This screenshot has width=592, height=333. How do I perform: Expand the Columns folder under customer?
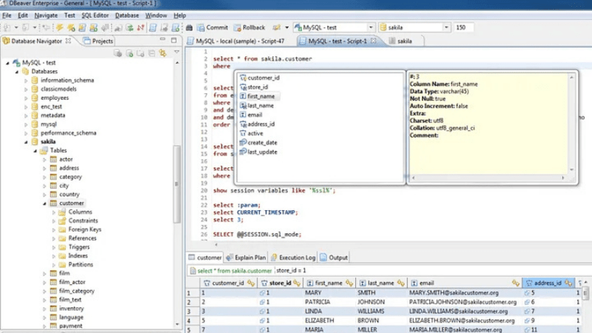(54, 212)
